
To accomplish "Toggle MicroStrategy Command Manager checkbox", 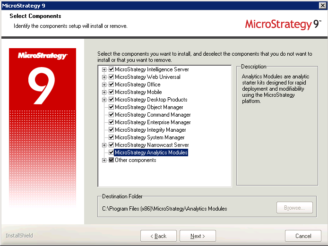I will click(112, 115).
